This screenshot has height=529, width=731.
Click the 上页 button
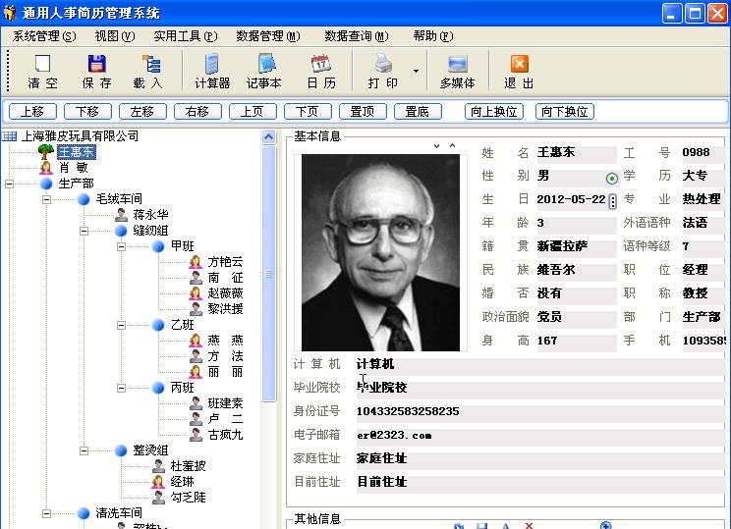coord(253,111)
